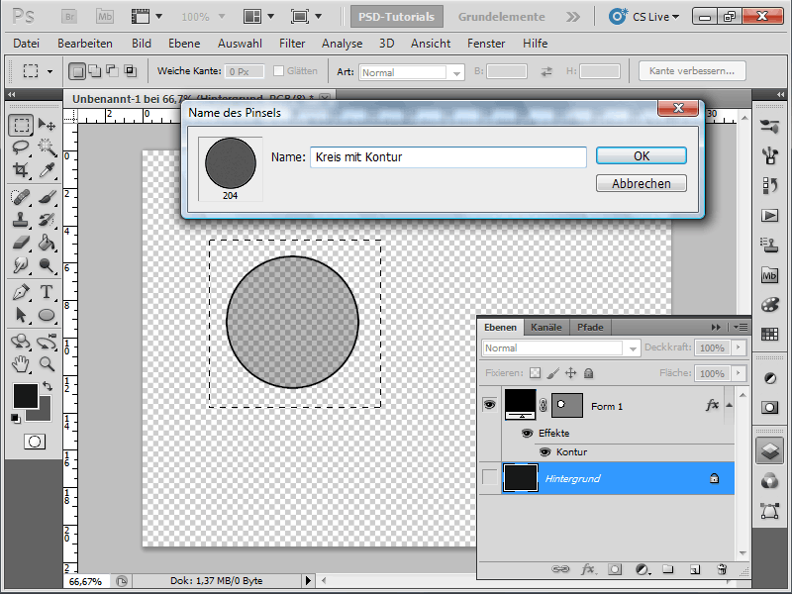Show more workspaces chevron
The height and width of the screenshot is (594, 792).
pos(573,17)
